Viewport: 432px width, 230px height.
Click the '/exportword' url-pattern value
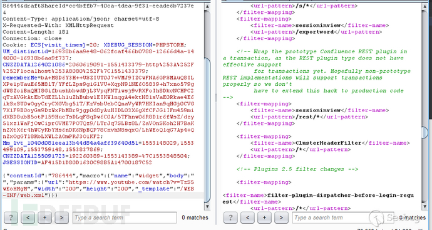tap(314, 32)
